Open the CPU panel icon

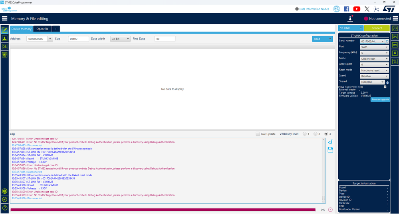coord(395,37)
